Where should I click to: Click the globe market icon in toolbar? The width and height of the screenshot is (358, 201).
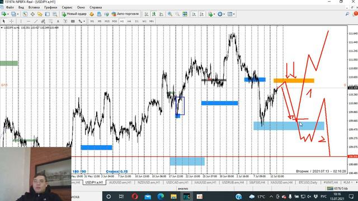[106, 14]
